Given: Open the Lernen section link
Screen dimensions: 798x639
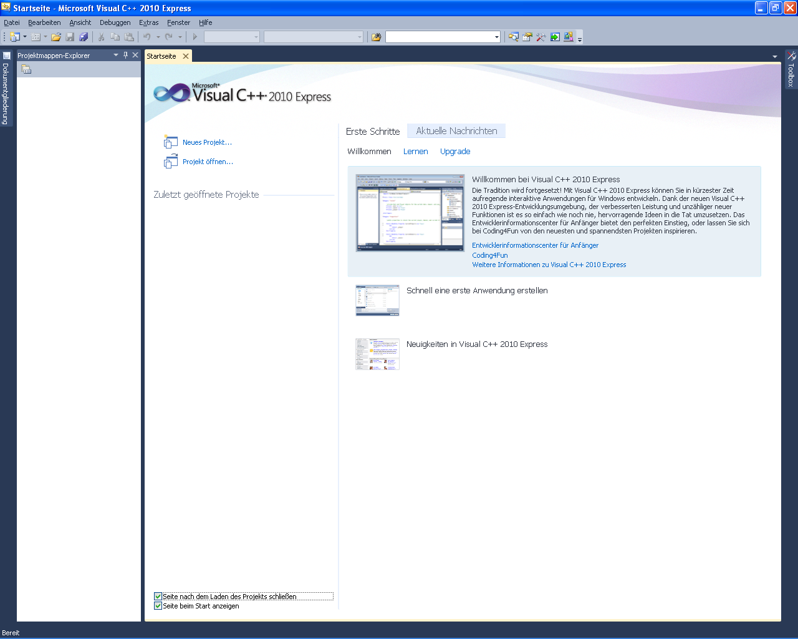Looking at the screenshot, I should tap(415, 152).
